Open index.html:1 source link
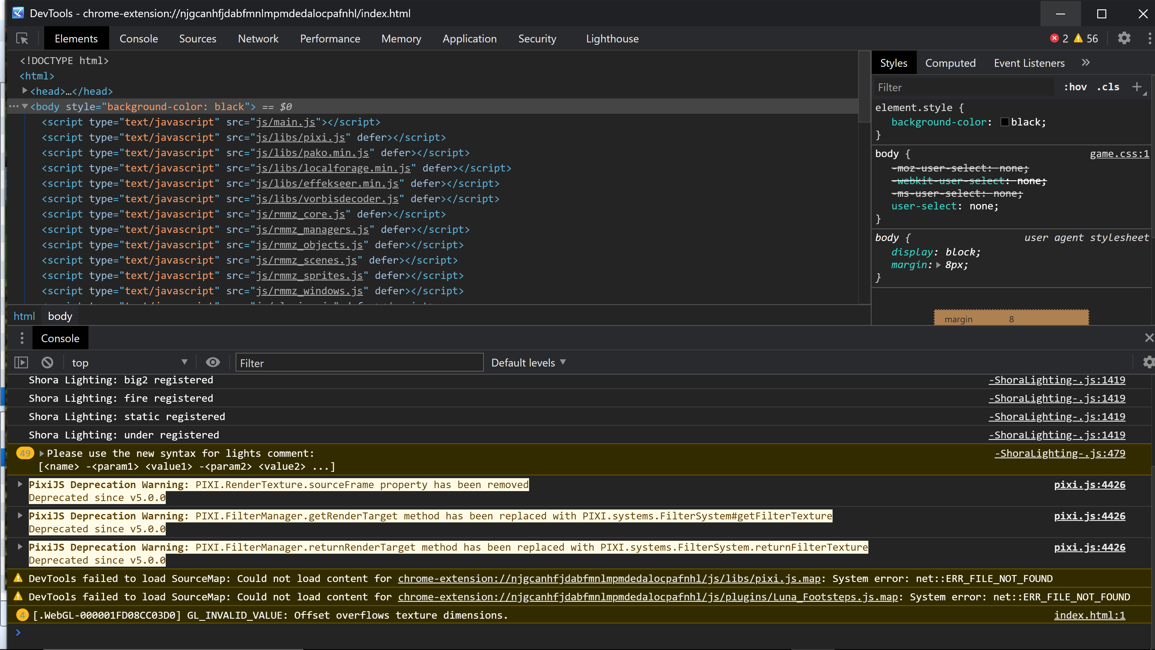This screenshot has height=650, width=1155. tap(1089, 615)
